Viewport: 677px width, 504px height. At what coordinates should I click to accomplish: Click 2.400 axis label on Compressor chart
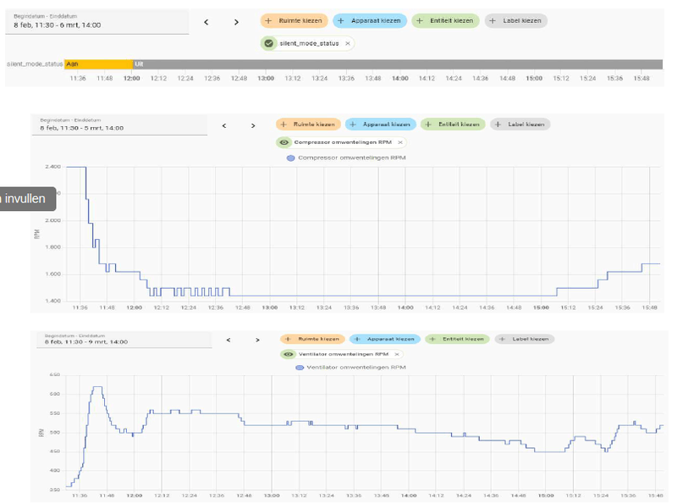[x=52, y=167]
